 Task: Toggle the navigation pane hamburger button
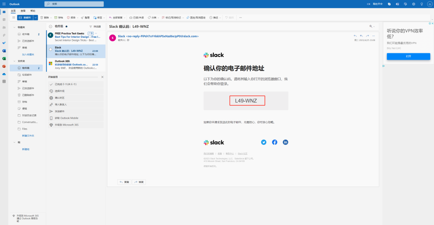(x=14, y=17)
